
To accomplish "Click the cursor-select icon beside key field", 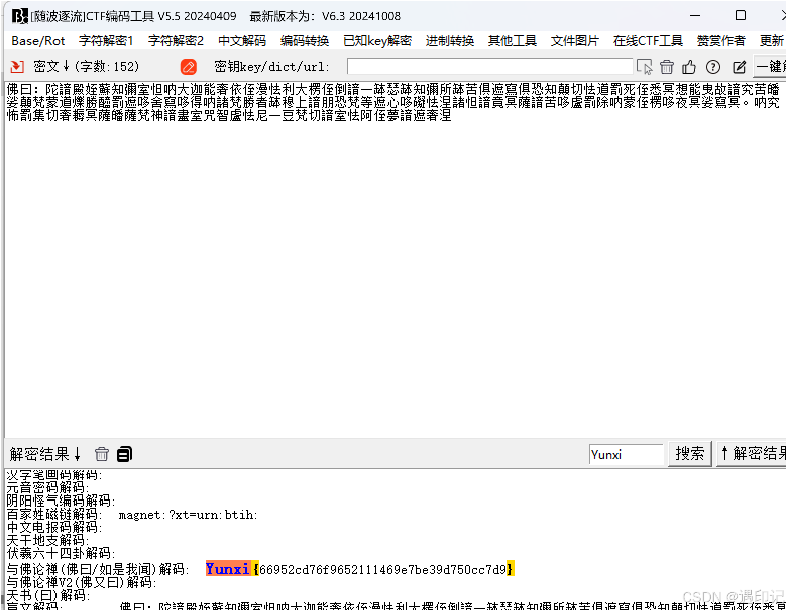I will [644, 66].
